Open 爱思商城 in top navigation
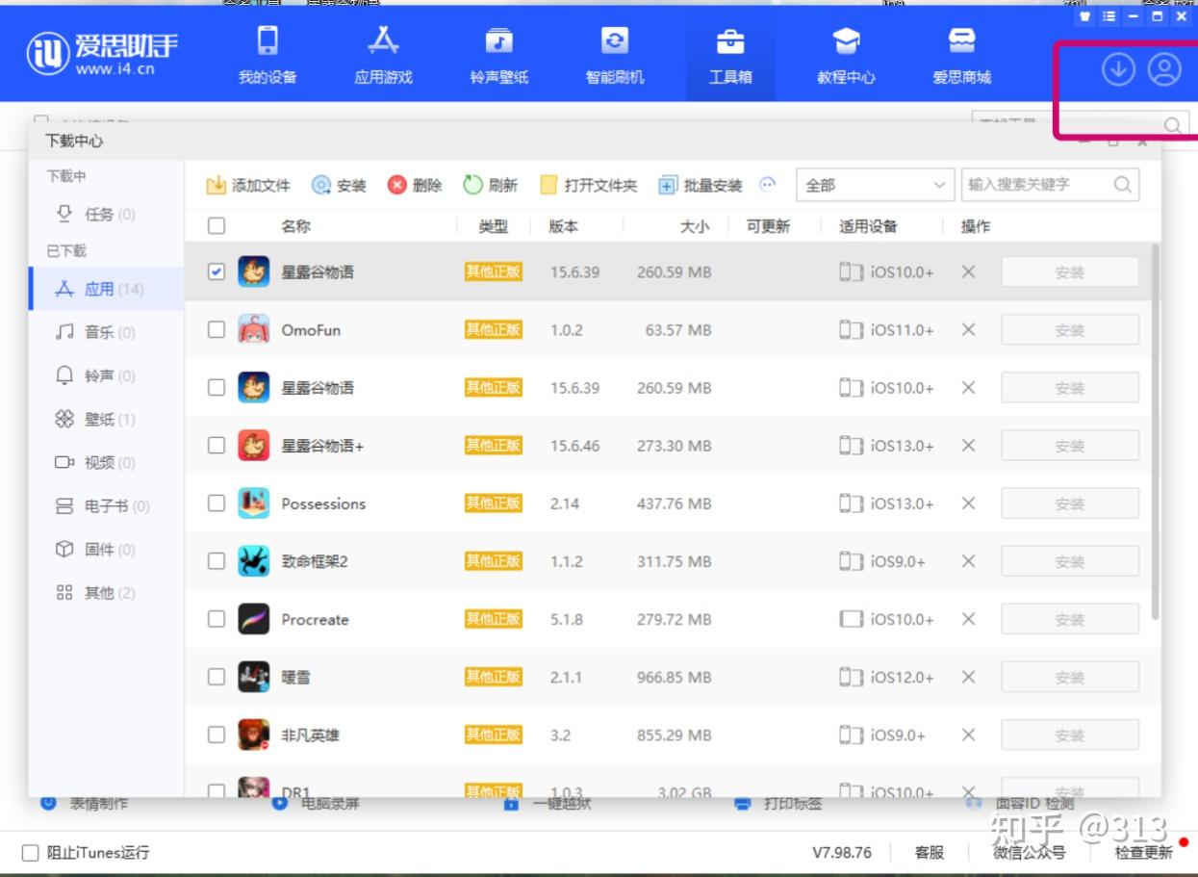Image resolution: width=1198 pixels, height=877 pixels. (961, 55)
